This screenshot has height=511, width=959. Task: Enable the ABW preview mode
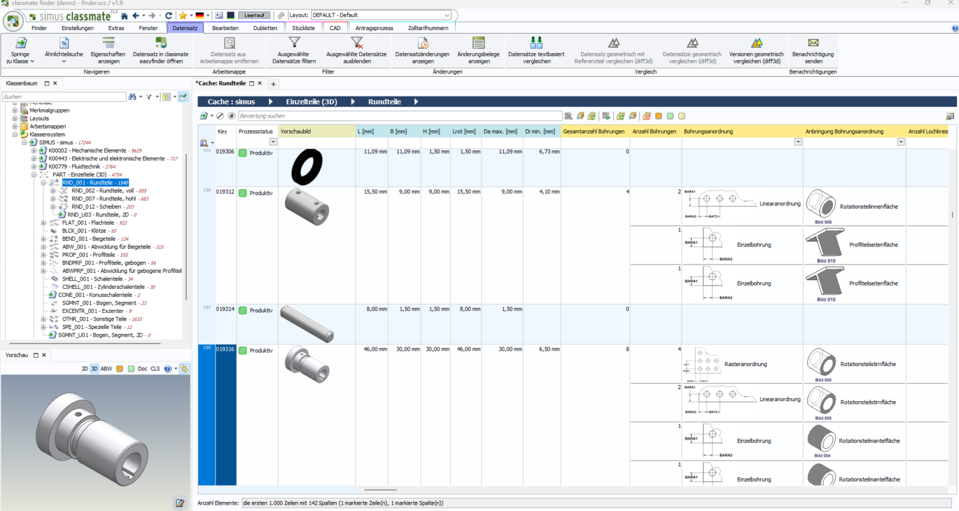106,369
